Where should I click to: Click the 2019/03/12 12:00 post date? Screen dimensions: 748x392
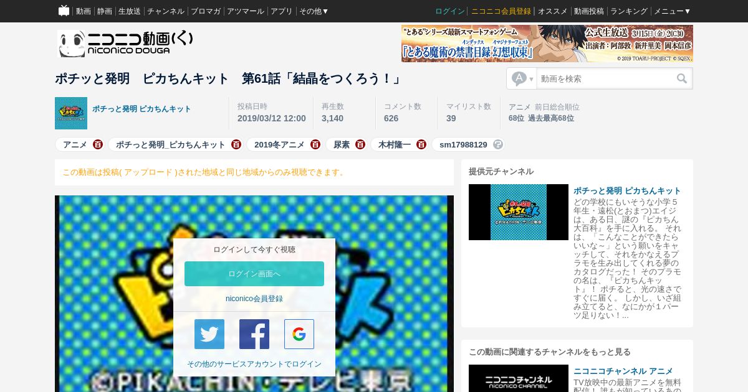[x=272, y=118]
